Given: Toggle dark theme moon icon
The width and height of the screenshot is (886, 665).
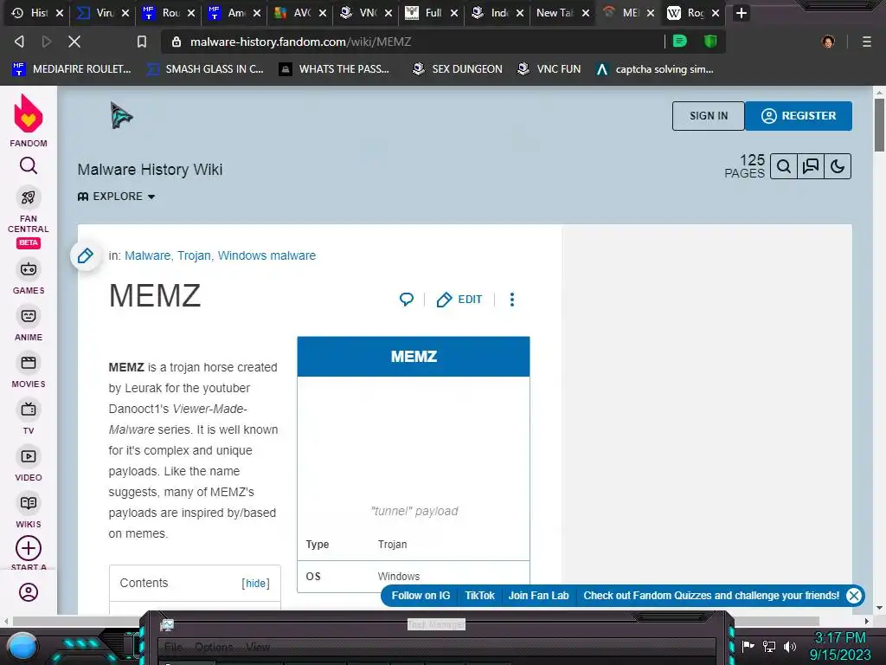Looking at the screenshot, I should pyautogui.click(x=838, y=166).
